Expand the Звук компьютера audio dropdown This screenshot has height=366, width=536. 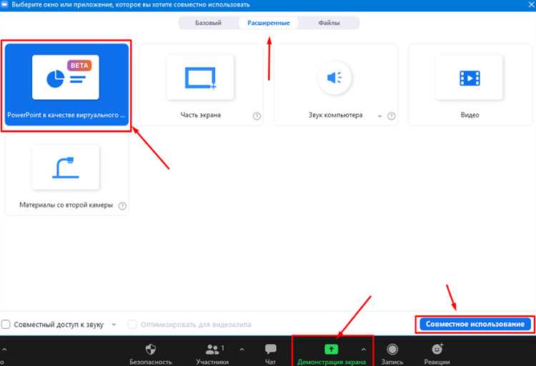(x=379, y=116)
